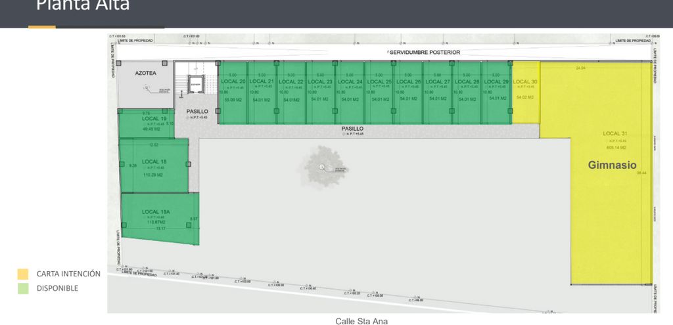Click the tree symbol in the courtyard

pyautogui.click(x=321, y=167)
